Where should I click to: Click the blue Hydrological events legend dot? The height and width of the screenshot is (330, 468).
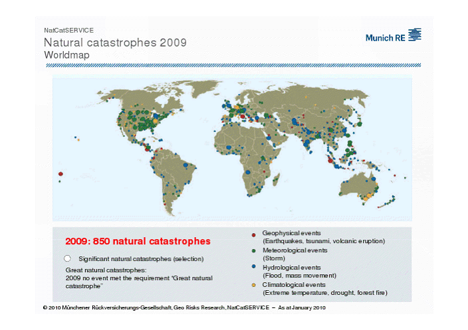click(253, 268)
